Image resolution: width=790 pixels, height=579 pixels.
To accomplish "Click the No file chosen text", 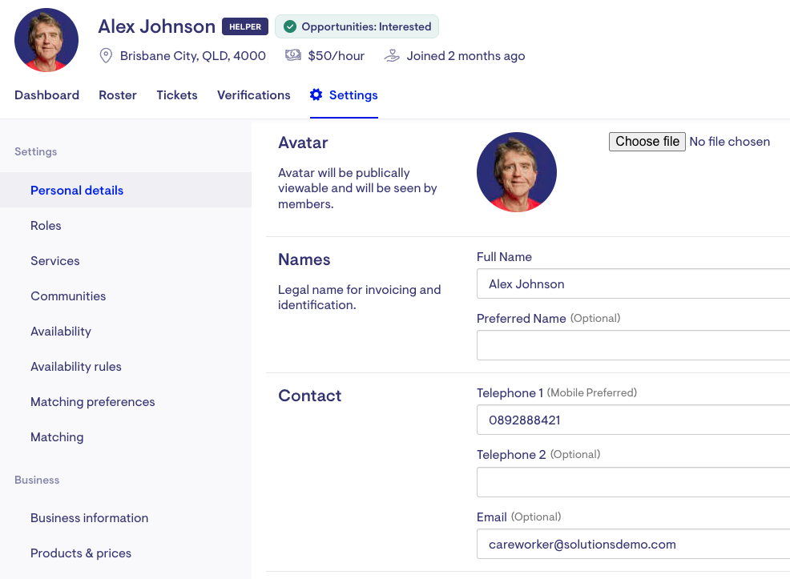I will pyautogui.click(x=730, y=142).
